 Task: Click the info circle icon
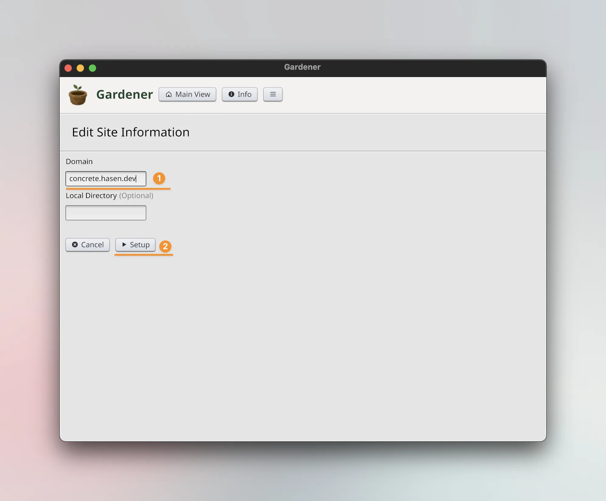coord(231,94)
